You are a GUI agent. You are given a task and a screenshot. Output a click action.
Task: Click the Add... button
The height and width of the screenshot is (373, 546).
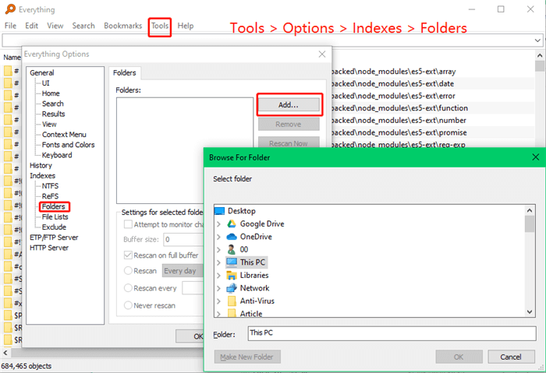(289, 104)
